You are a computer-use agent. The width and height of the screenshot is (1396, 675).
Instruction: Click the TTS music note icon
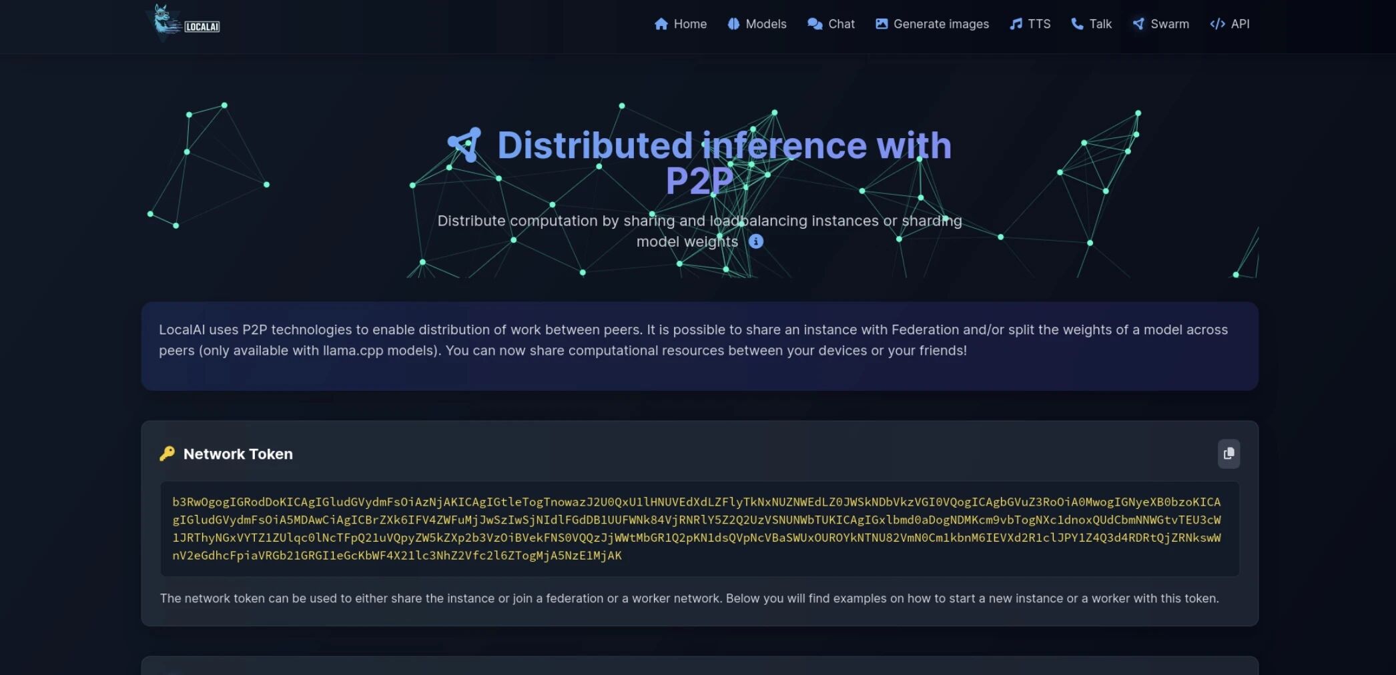pyautogui.click(x=1016, y=24)
